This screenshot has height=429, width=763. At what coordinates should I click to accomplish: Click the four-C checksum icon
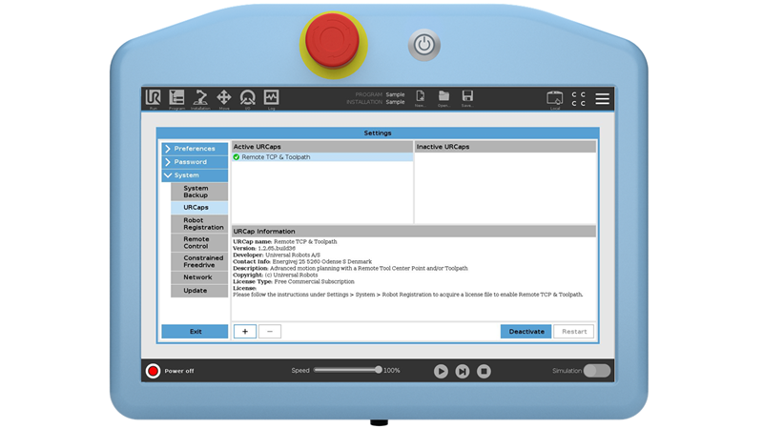point(579,99)
